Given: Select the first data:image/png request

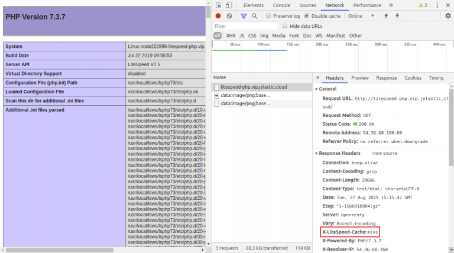Looking at the screenshot, I should click(x=262, y=95).
